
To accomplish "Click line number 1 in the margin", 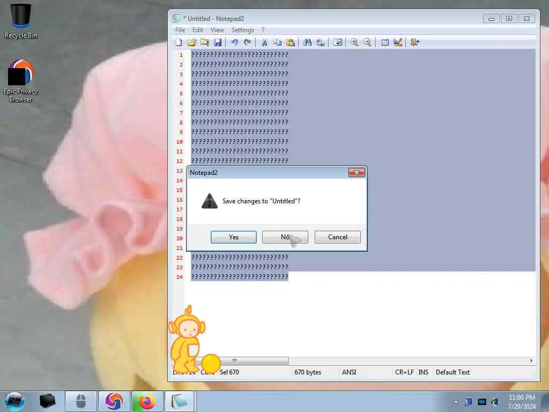I will tap(181, 55).
